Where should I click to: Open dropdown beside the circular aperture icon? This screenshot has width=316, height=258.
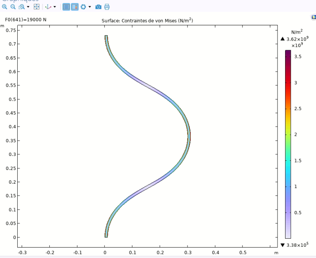90,7
